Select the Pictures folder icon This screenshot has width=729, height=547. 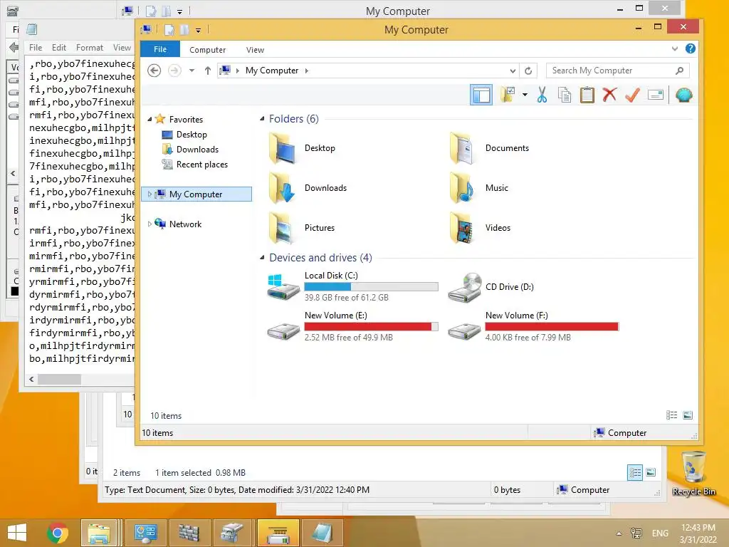click(282, 228)
